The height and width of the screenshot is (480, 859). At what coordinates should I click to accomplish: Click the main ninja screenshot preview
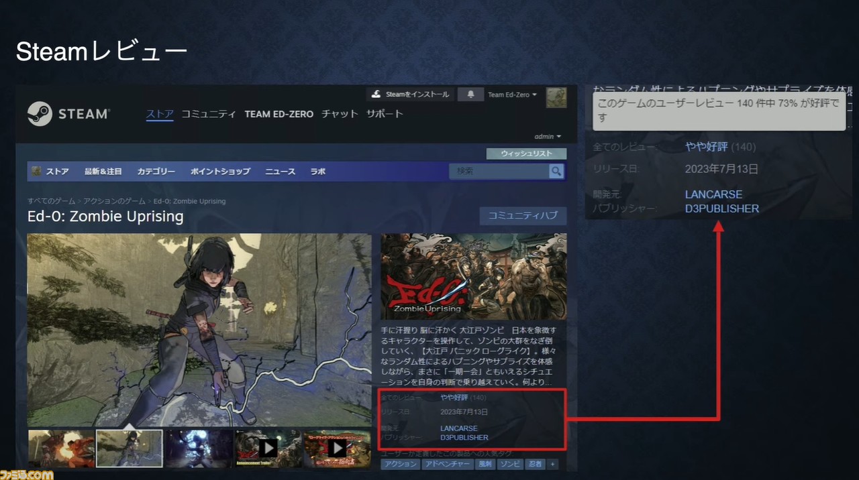[x=199, y=330]
